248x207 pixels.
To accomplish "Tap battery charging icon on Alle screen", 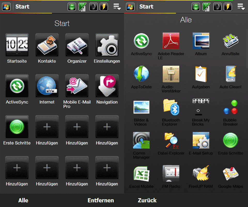I will point(228,7).
